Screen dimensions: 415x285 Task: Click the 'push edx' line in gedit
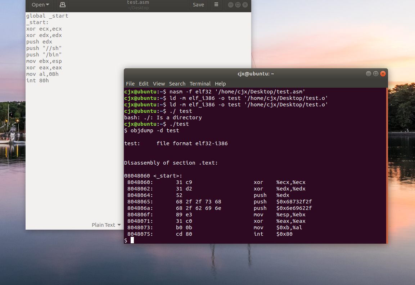pos(39,42)
